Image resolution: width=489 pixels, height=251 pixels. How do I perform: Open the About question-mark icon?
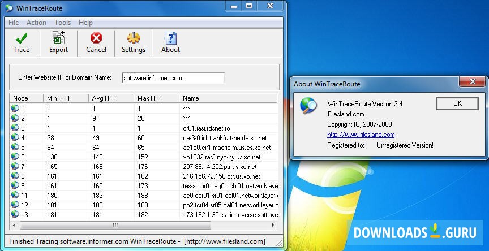coord(170,38)
